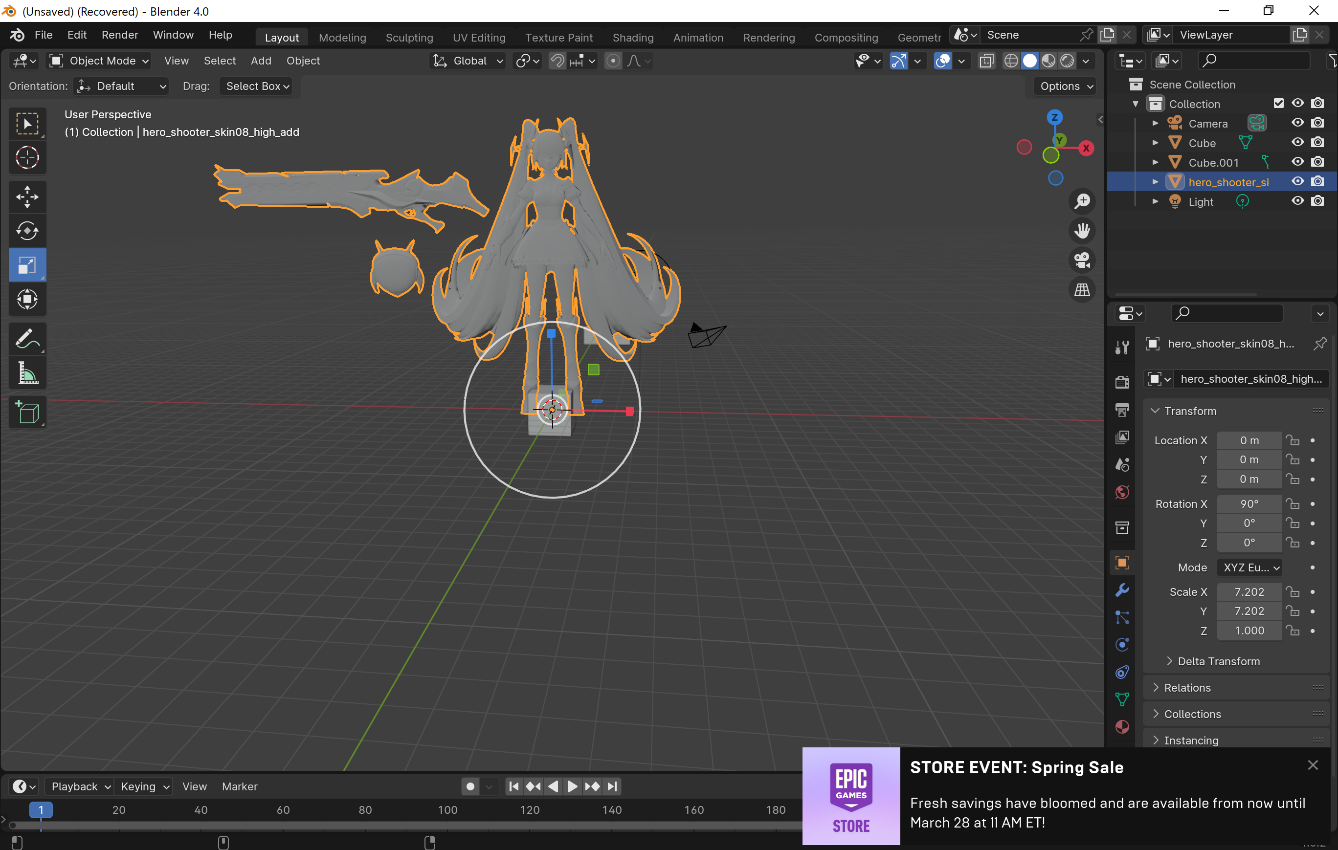Image resolution: width=1338 pixels, height=850 pixels.
Task: Click the Scale X value field
Action: coord(1249,592)
